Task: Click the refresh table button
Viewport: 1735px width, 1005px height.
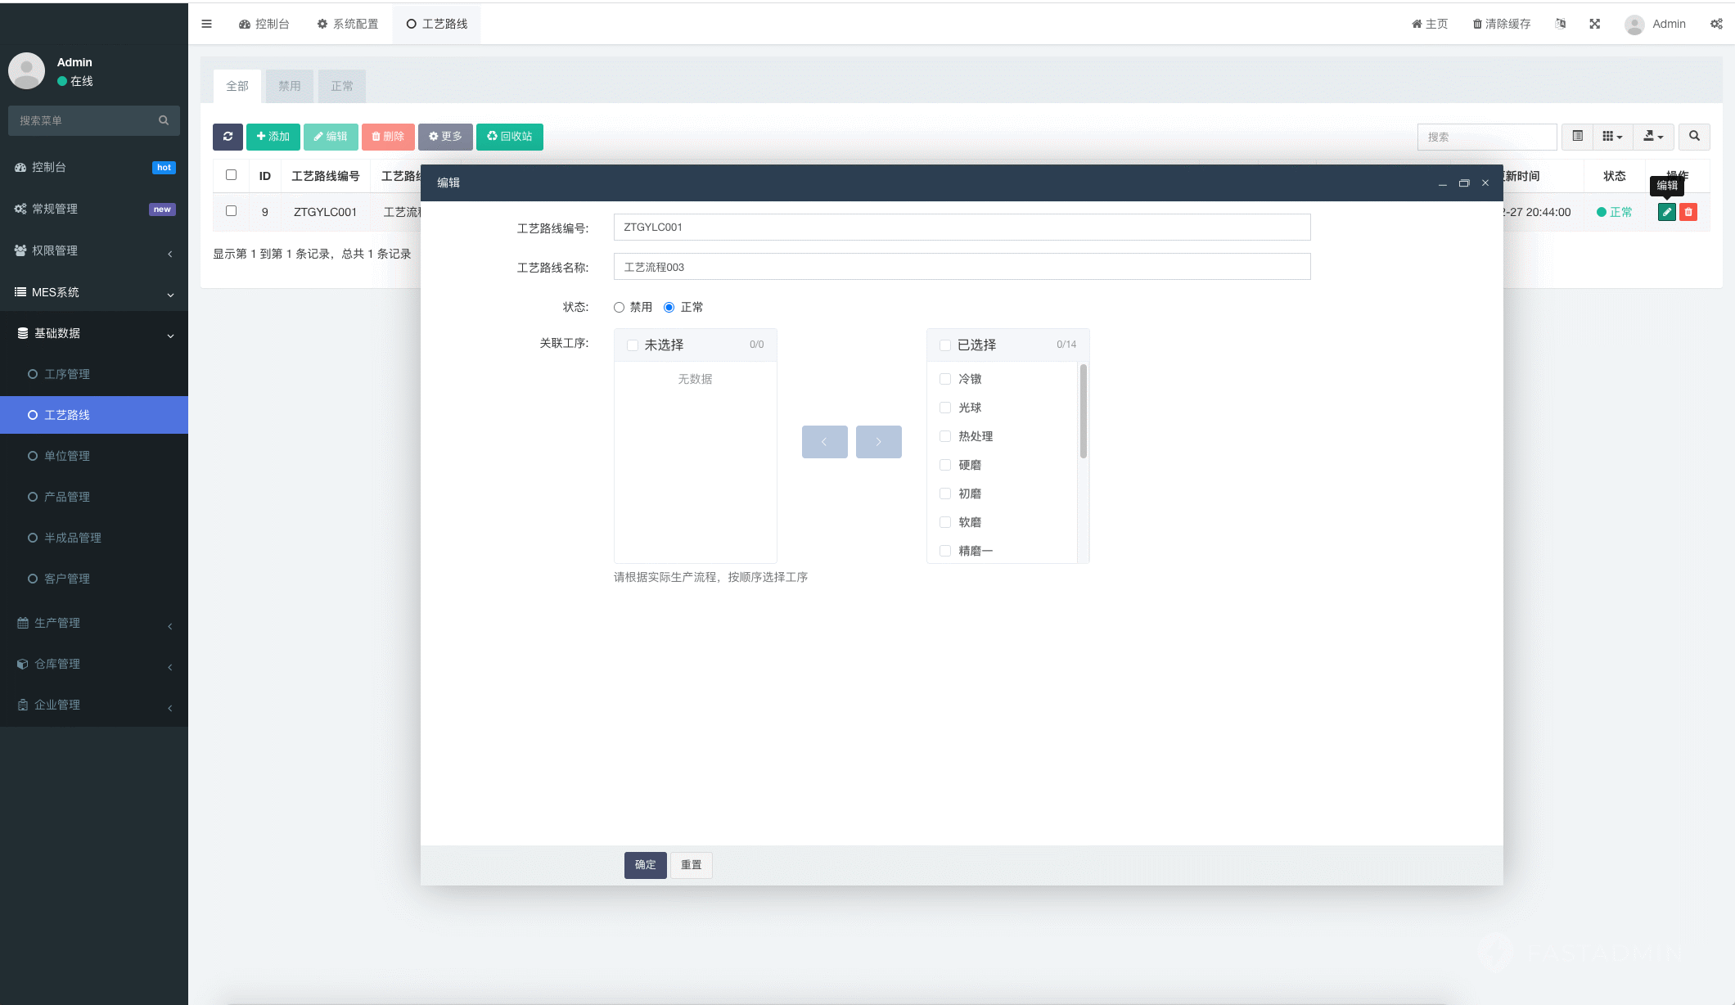Action: pos(228,137)
